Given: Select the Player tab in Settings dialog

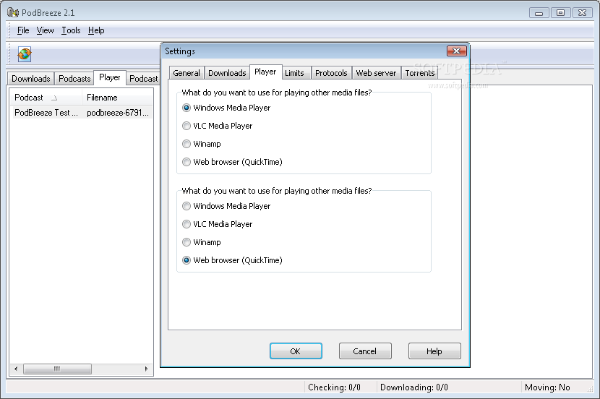Looking at the screenshot, I should pos(265,72).
